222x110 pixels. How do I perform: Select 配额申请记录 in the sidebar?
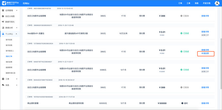point(11,73)
